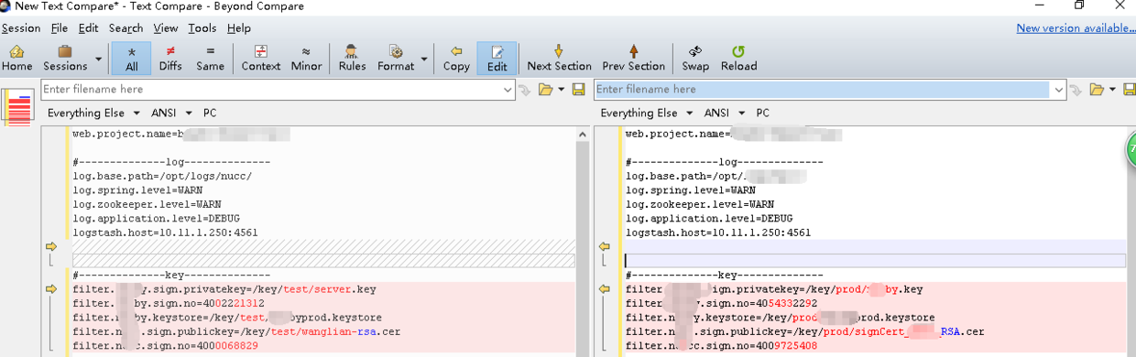Click left copy arrow at privatekey section
This screenshot has height=357, width=1136.
pyautogui.click(x=51, y=289)
